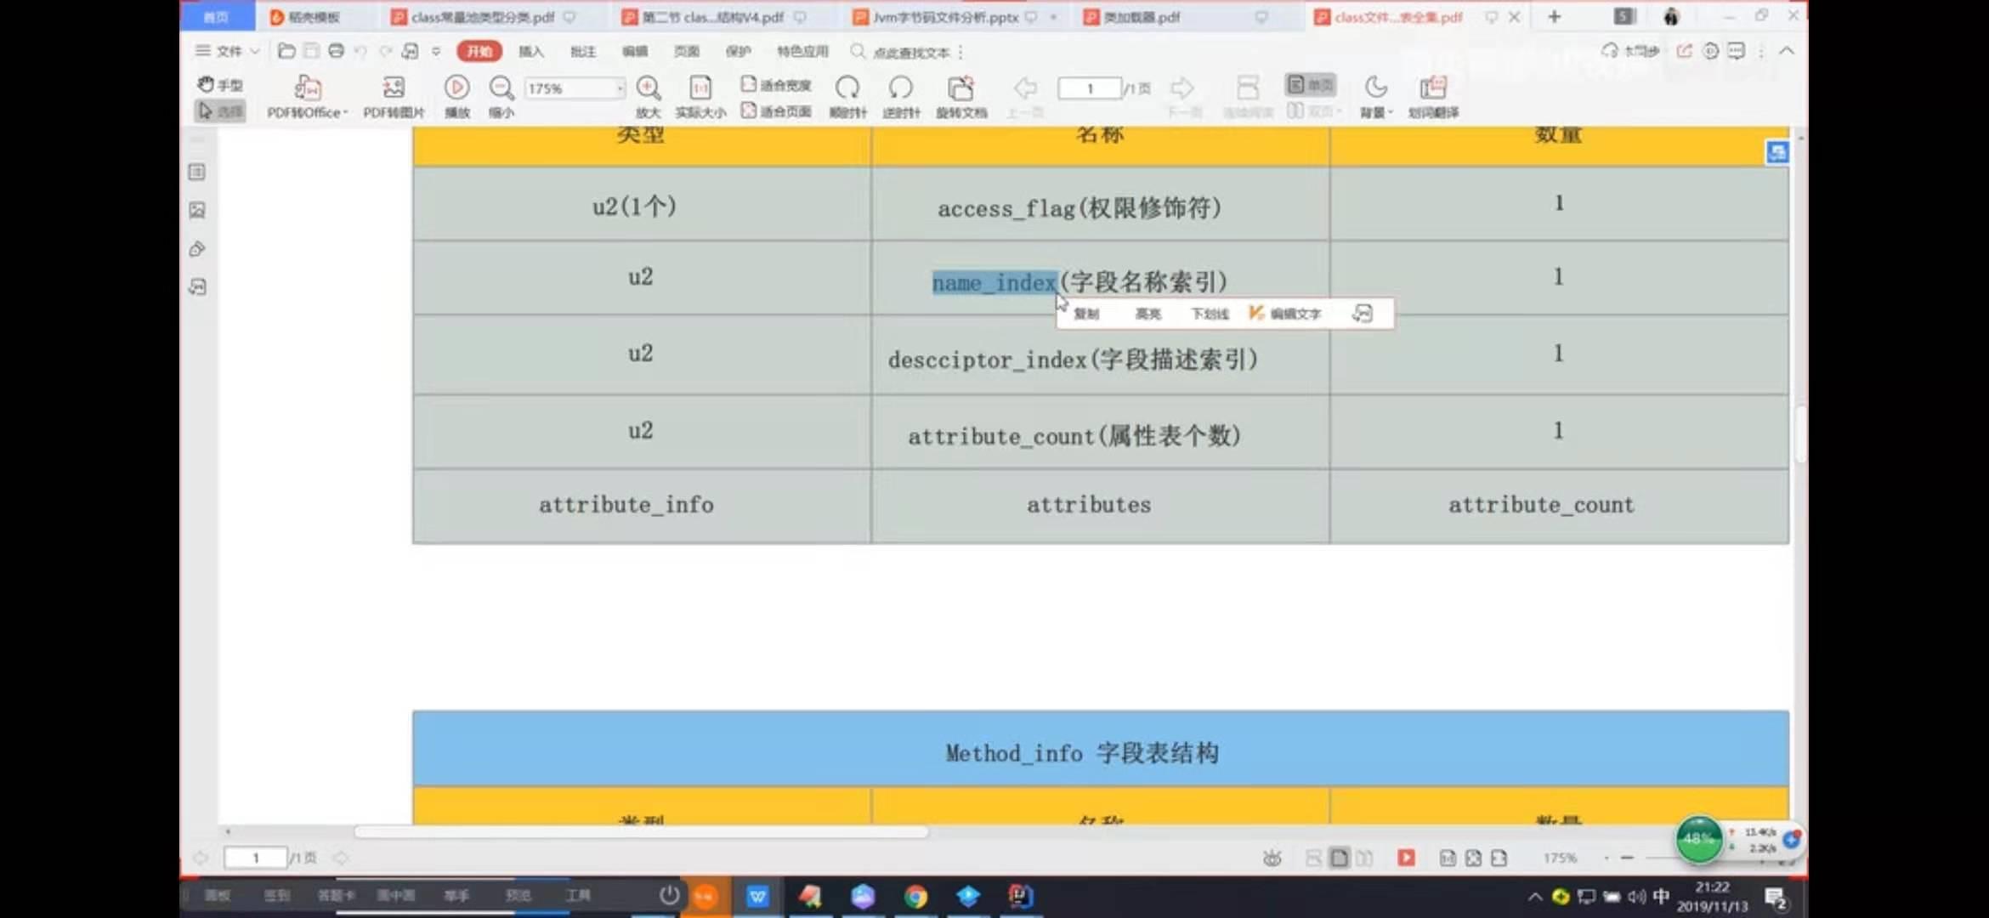This screenshot has width=1989, height=918.
Task: Choose 高亮 in the selection popup
Action: coord(1147,314)
